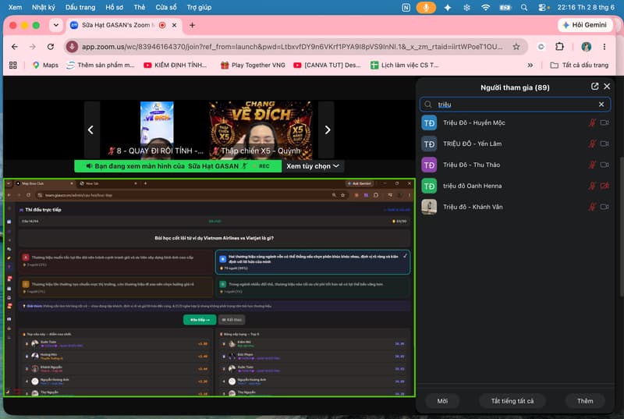Toggle mic for triệu đô Oanh Henna
Image resolution: width=624 pixels, height=419 pixels.
coord(592,186)
